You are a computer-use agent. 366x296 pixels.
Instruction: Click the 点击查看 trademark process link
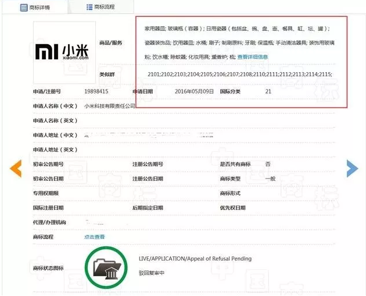[95, 237]
